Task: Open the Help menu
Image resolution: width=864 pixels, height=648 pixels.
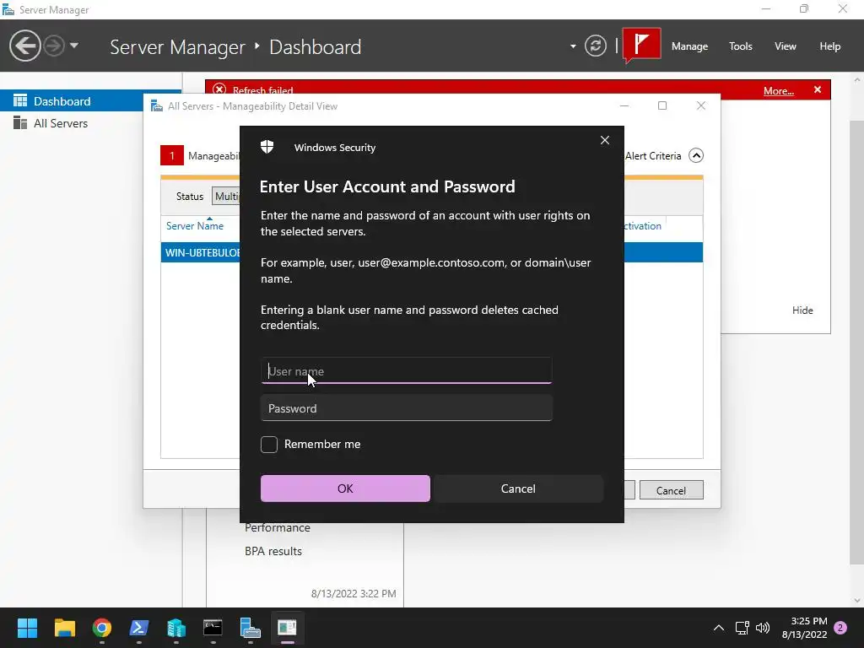Action: pyautogui.click(x=829, y=46)
